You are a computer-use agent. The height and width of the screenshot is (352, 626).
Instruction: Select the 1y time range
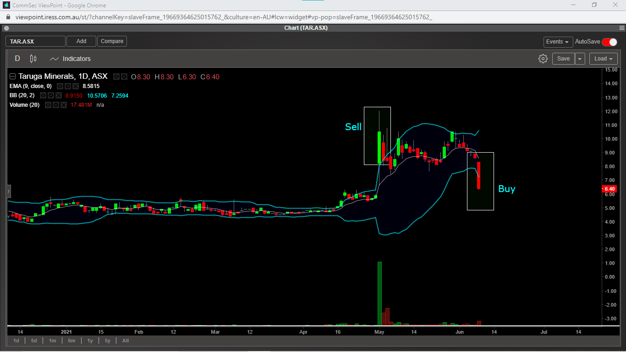point(90,341)
